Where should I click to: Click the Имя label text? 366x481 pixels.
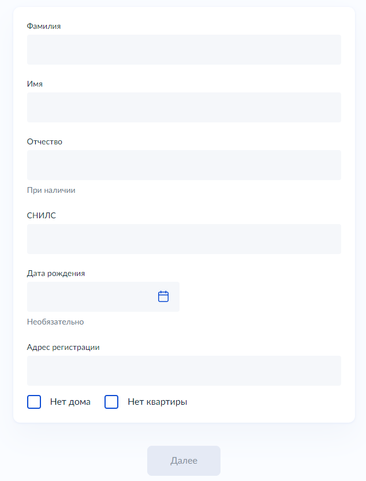click(35, 84)
